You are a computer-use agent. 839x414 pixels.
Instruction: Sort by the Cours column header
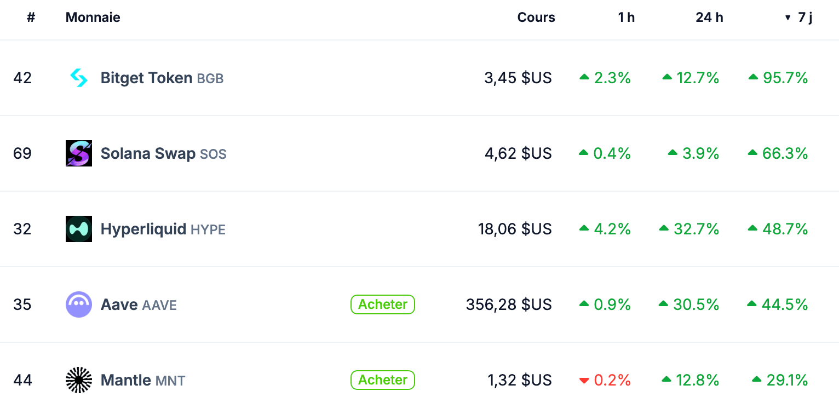click(536, 18)
